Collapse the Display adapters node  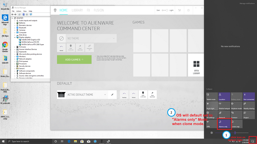[15, 37]
